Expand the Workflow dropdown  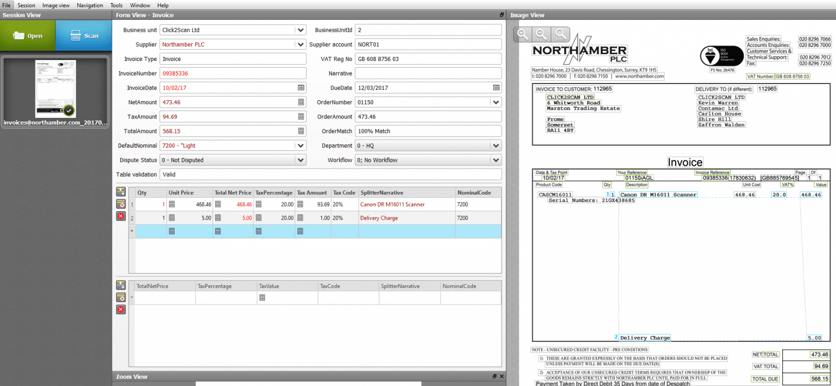[x=496, y=160]
